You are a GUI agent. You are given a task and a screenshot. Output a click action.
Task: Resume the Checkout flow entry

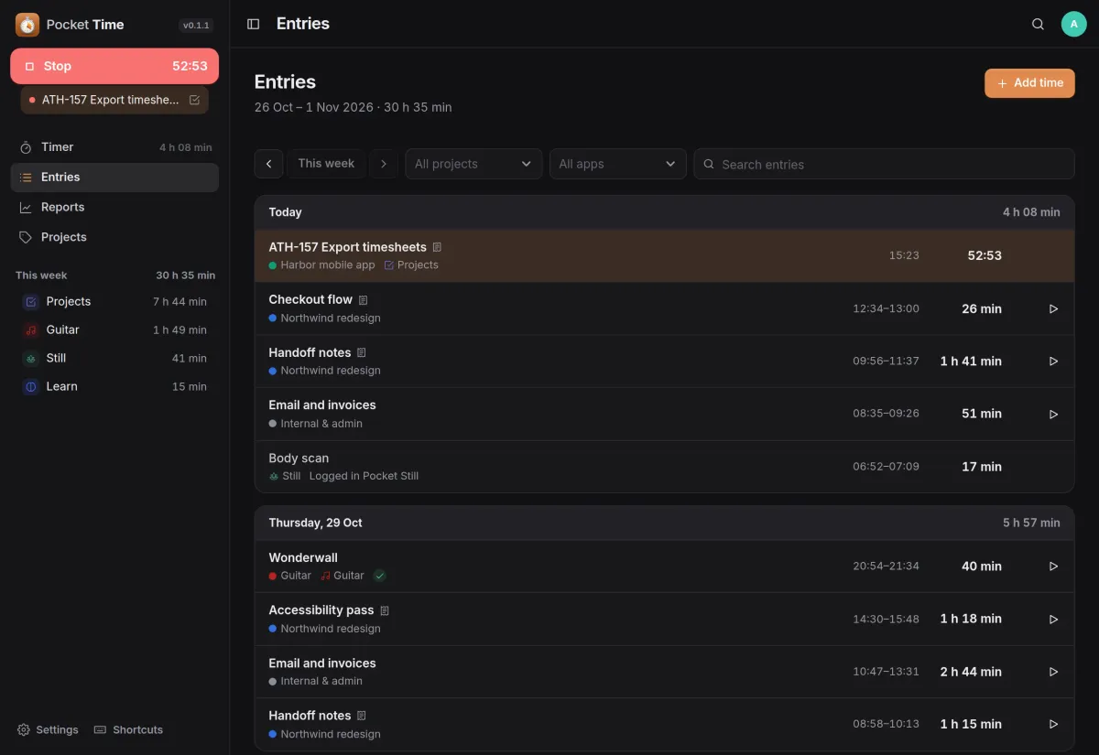[1053, 309]
